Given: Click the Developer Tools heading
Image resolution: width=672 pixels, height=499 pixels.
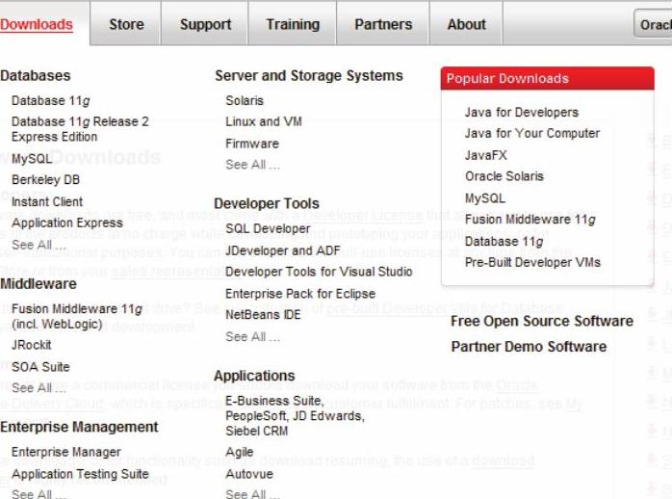Looking at the screenshot, I should point(267,203).
